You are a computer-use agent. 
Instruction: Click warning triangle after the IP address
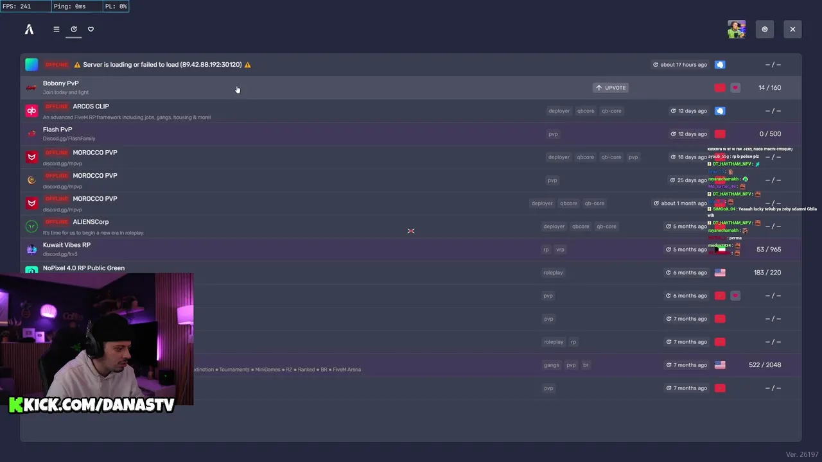coord(247,65)
